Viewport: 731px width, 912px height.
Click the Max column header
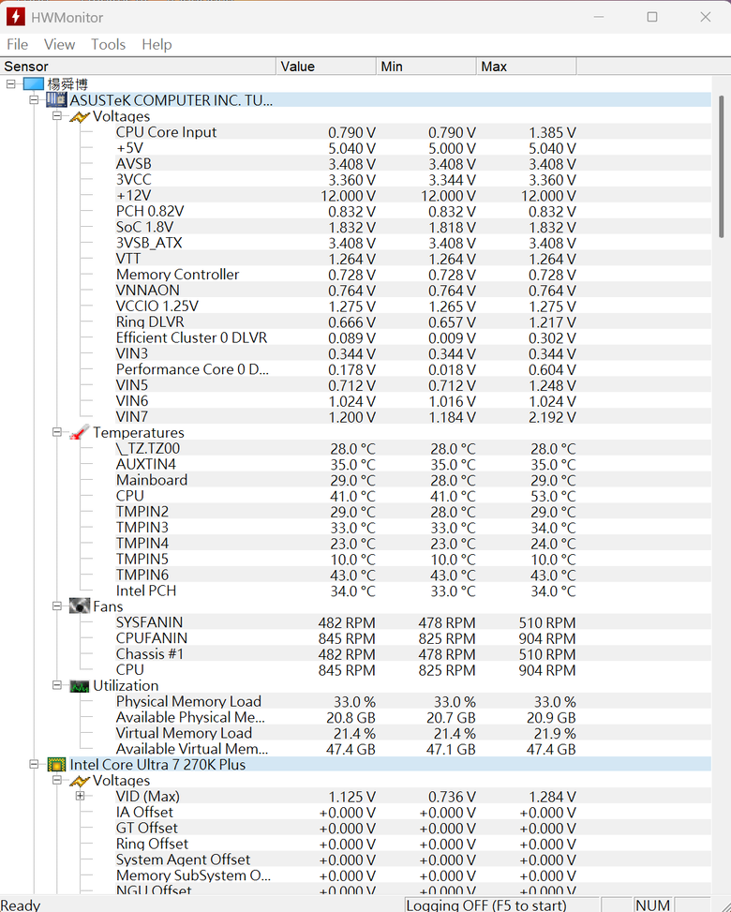527,67
